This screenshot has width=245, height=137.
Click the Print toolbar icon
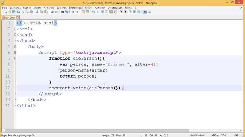[31, 12]
